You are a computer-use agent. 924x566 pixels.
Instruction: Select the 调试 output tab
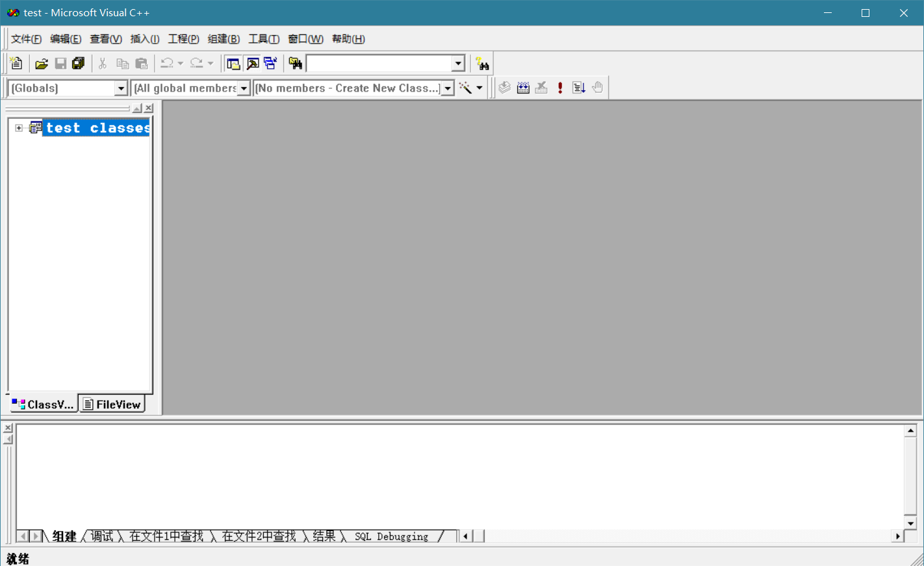[x=102, y=536]
